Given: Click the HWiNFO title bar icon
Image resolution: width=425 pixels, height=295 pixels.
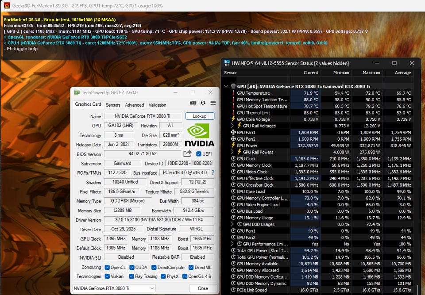Looking at the screenshot, I should coord(227,63).
